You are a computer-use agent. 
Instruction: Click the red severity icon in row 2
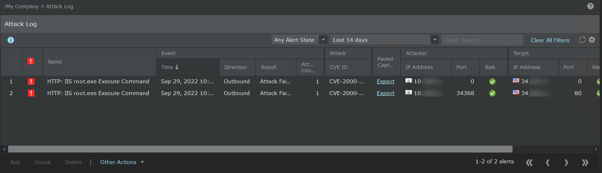[x=31, y=93]
